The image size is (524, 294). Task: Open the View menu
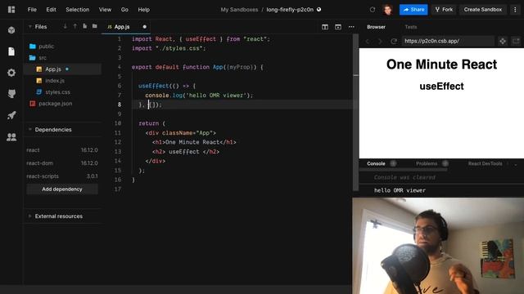coord(105,10)
